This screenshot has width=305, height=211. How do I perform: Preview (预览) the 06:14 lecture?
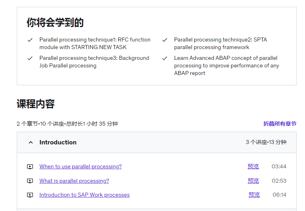(254, 195)
